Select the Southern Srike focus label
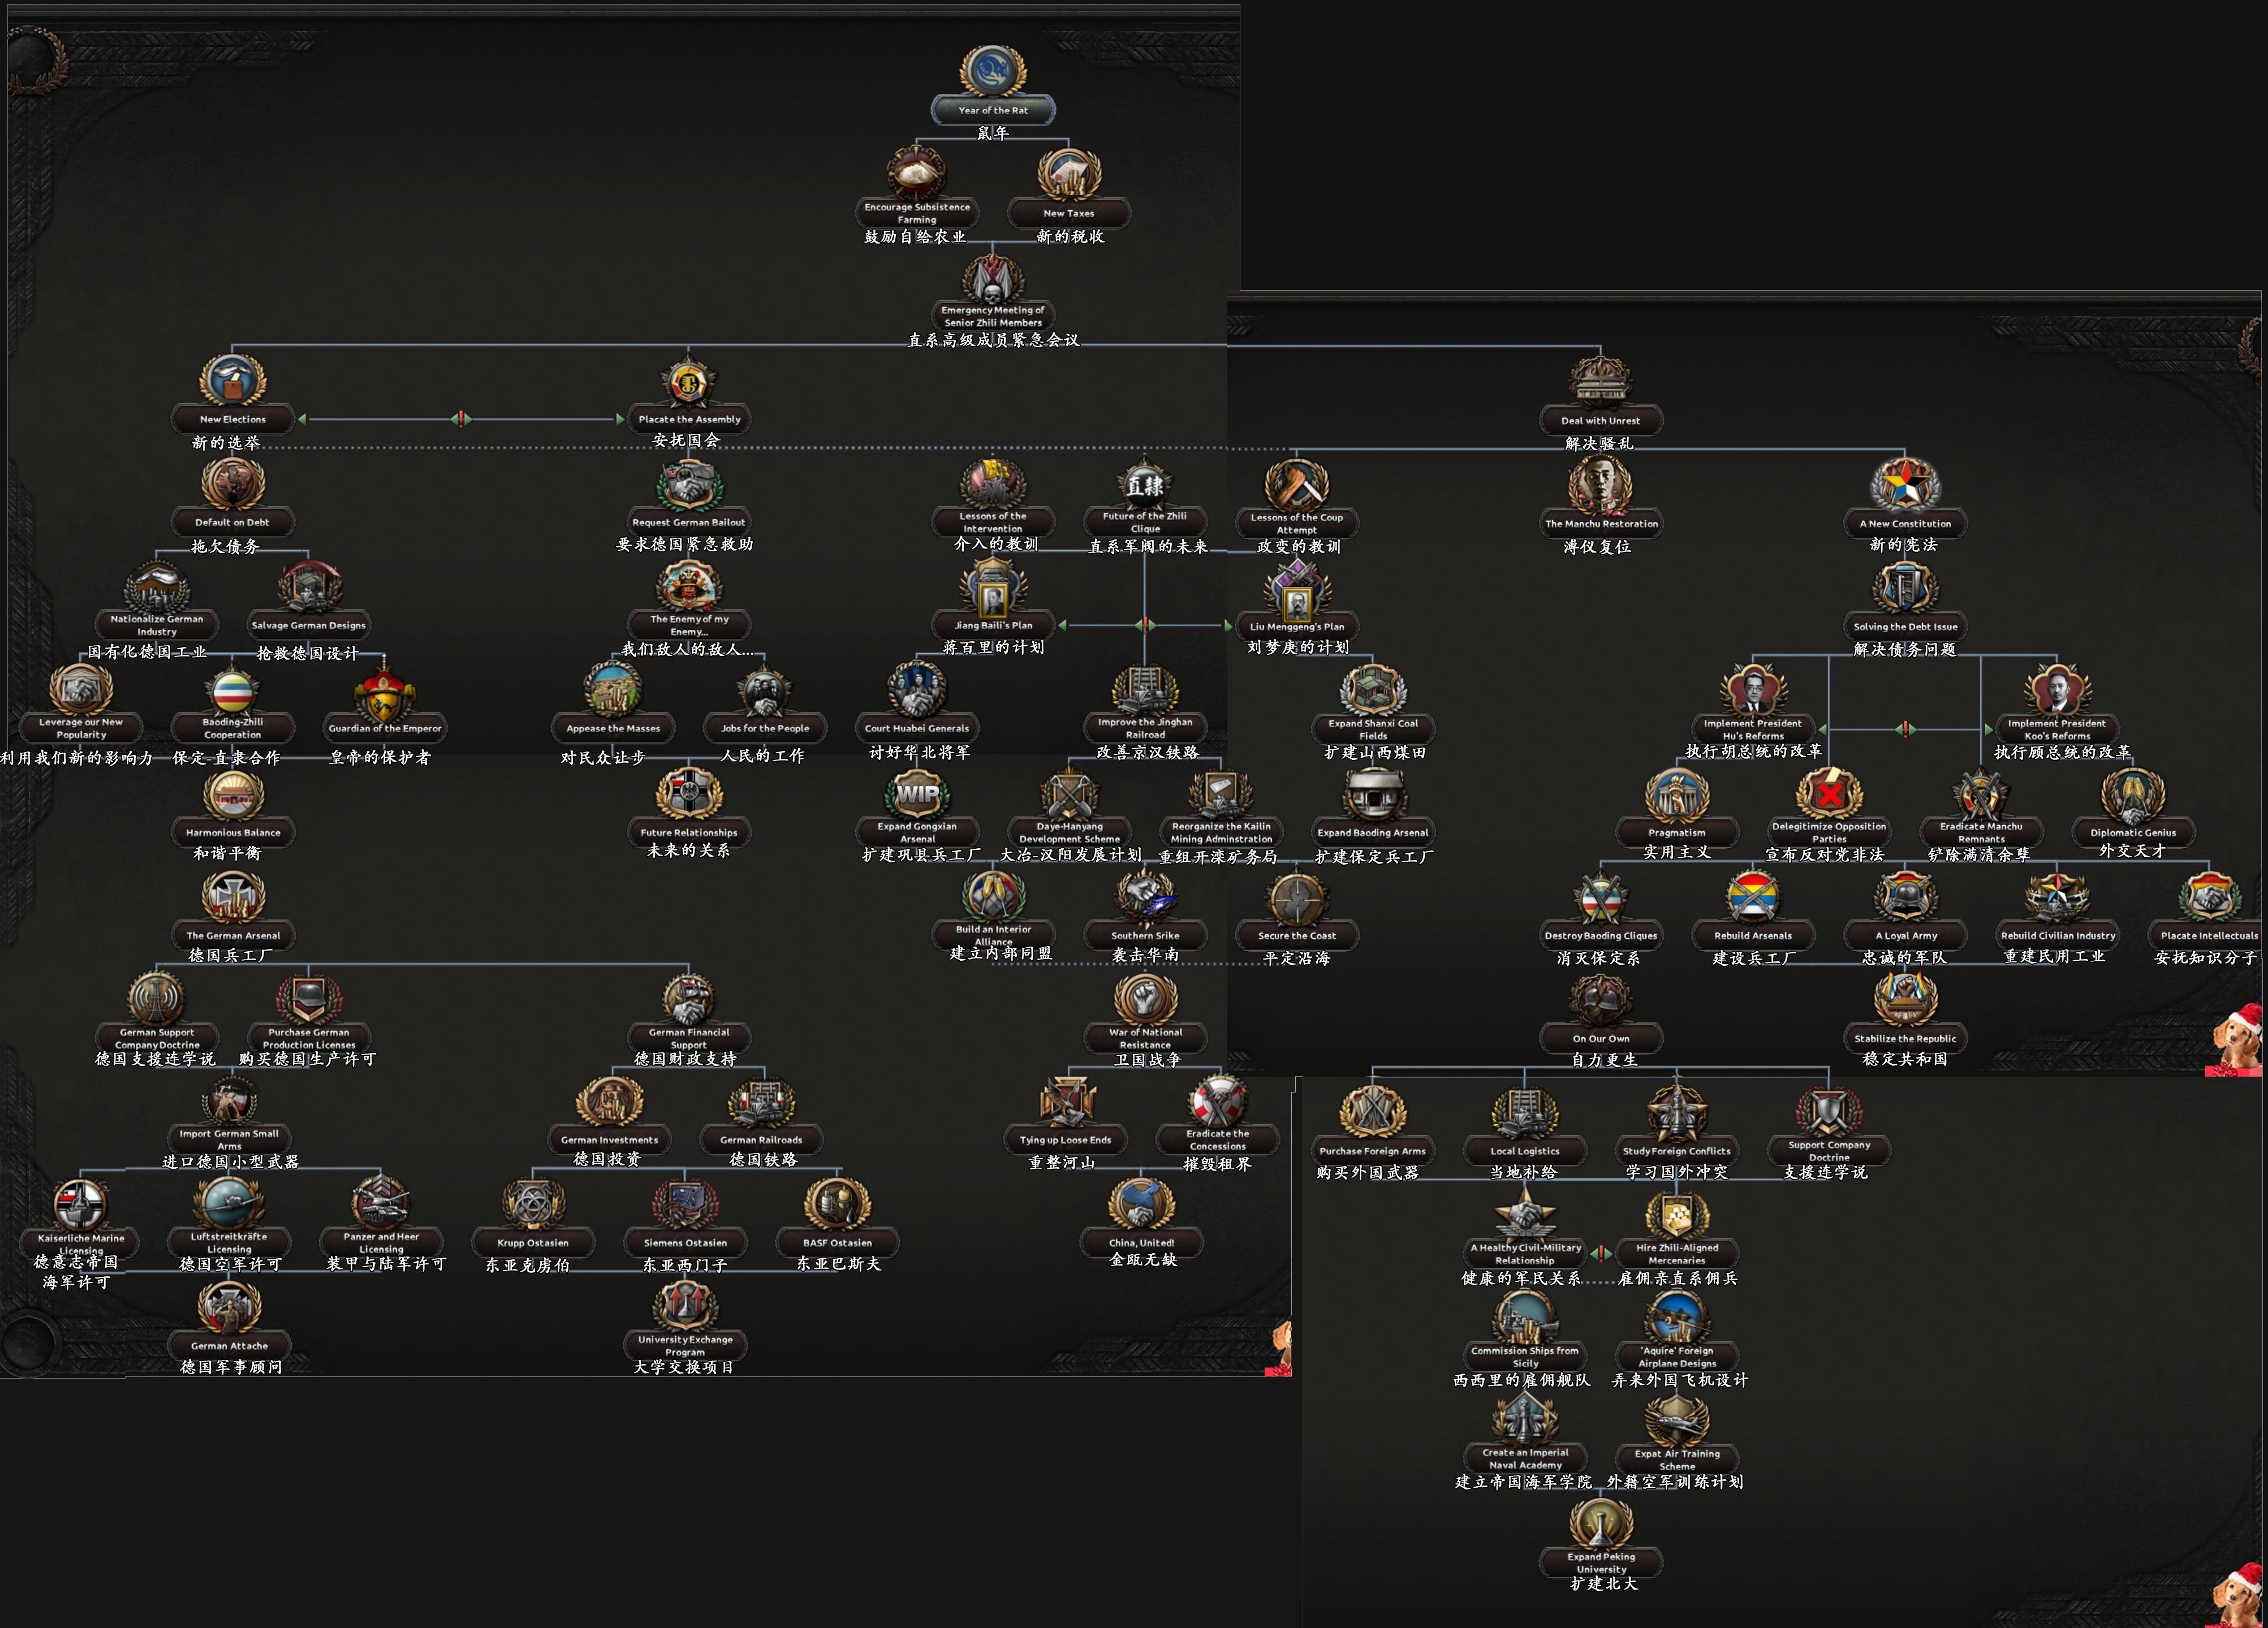 coord(1145,936)
